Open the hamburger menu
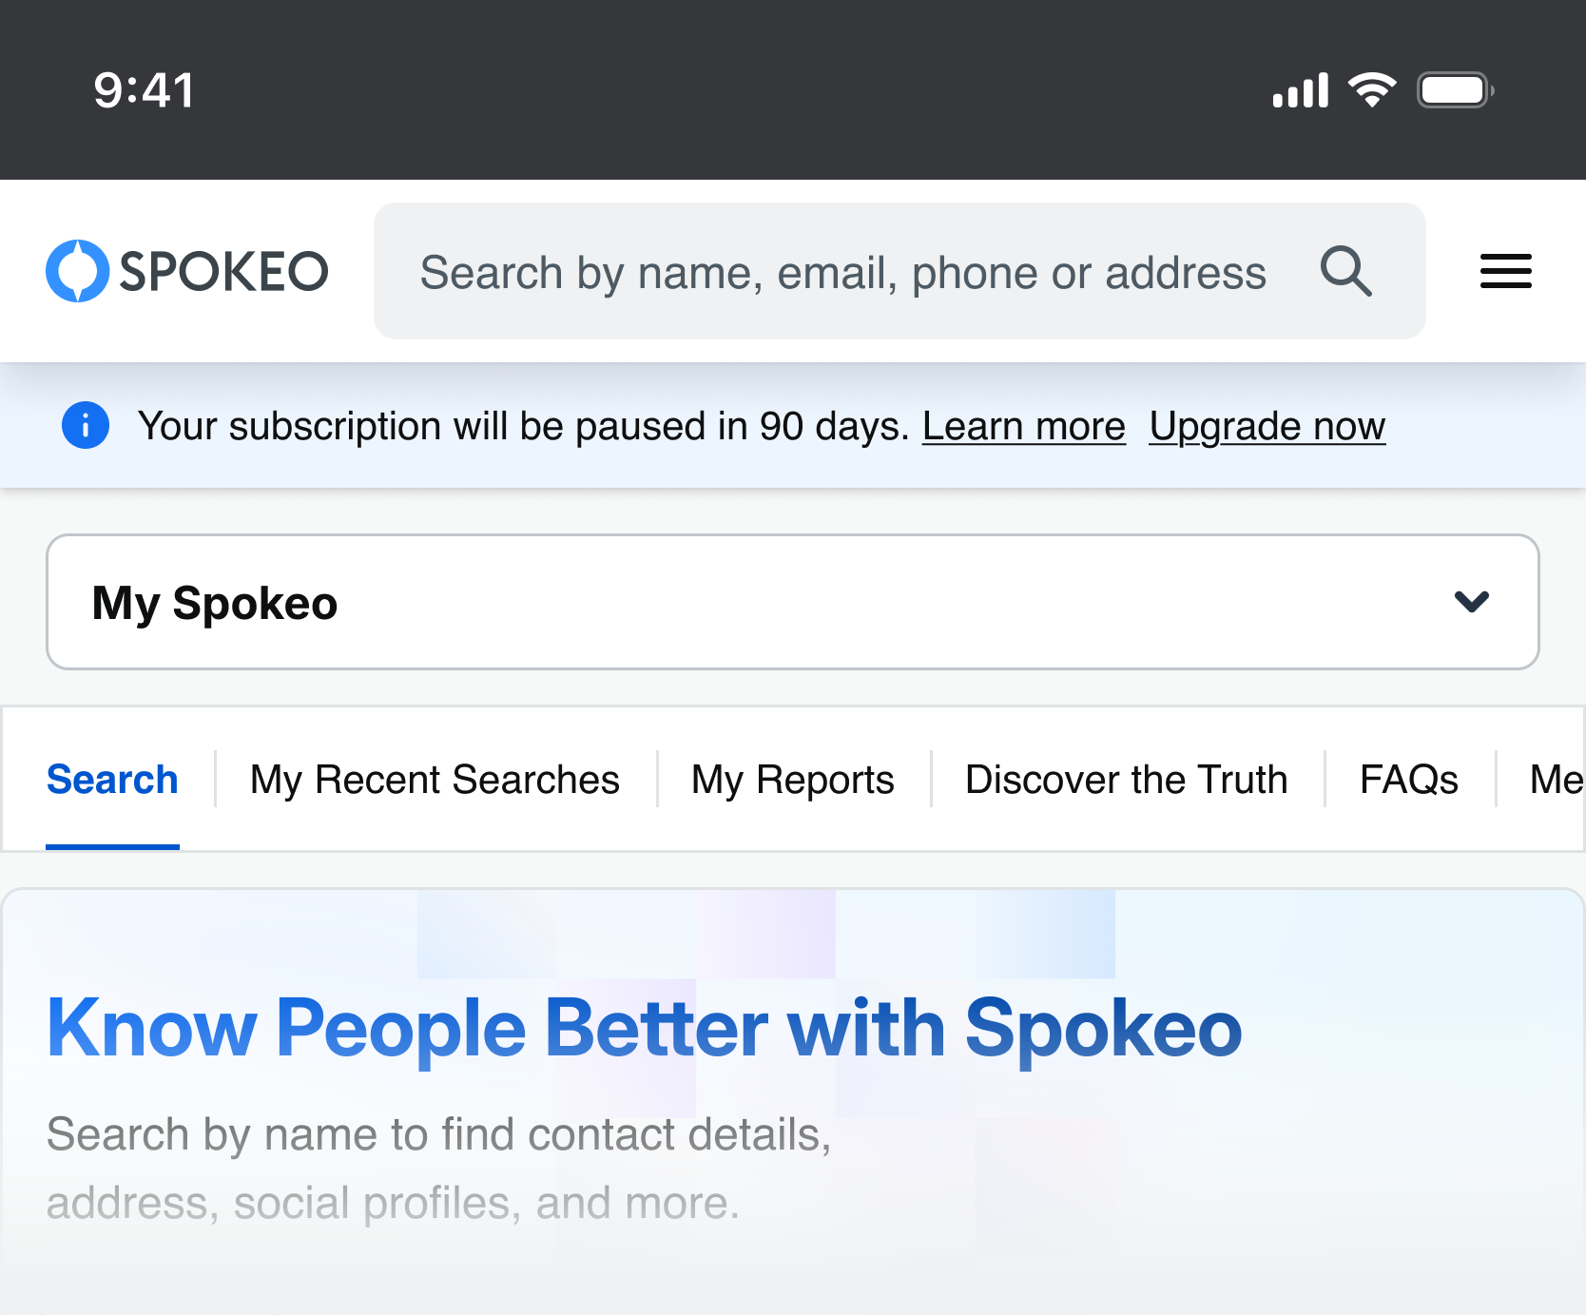 click(1505, 272)
